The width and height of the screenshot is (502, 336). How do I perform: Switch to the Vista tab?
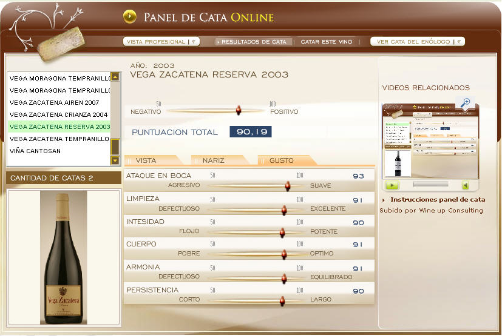coord(151,160)
